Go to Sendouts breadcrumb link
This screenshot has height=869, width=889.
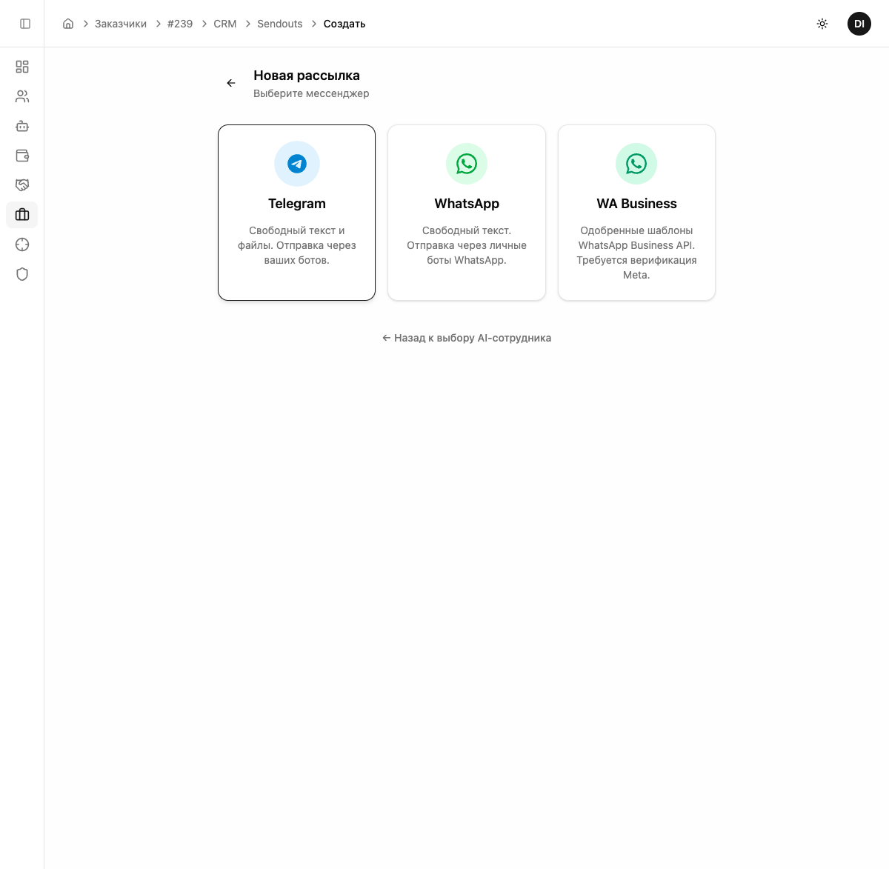coord(279,24)
